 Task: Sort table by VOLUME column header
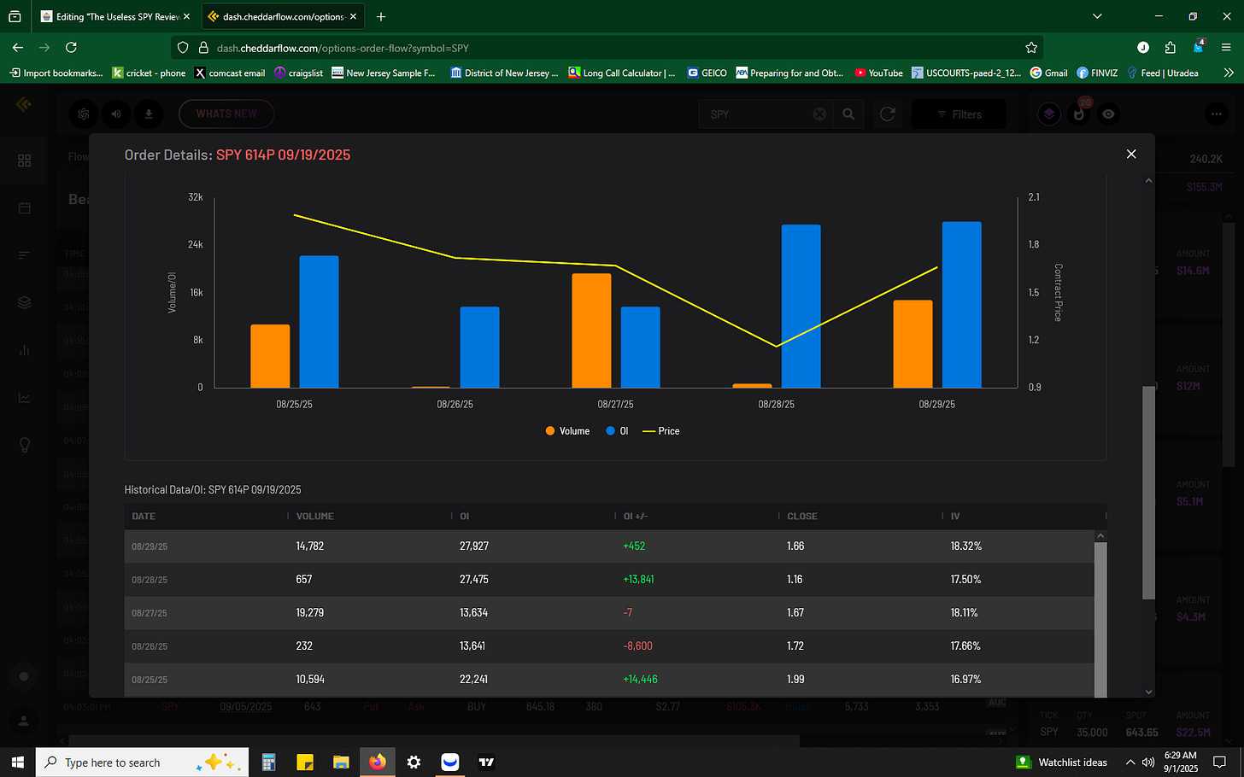pos(315,517)
